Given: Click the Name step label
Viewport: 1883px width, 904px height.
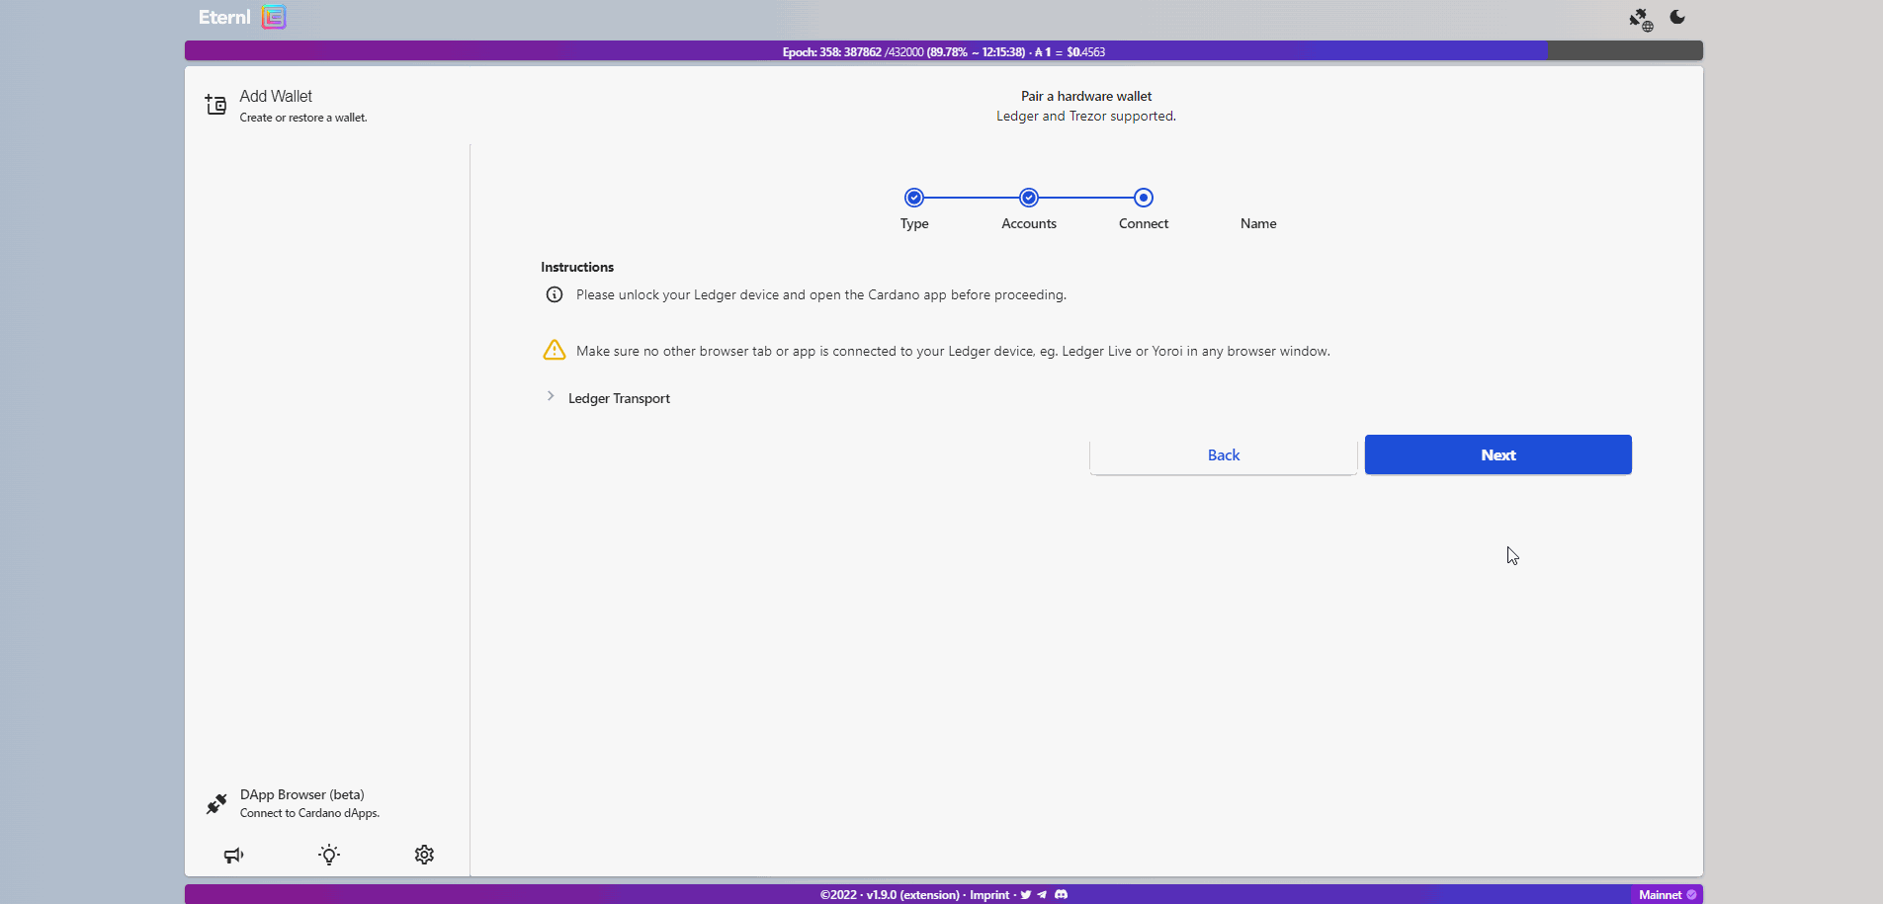Looking at the screenshot, I should click(1258, 223).
